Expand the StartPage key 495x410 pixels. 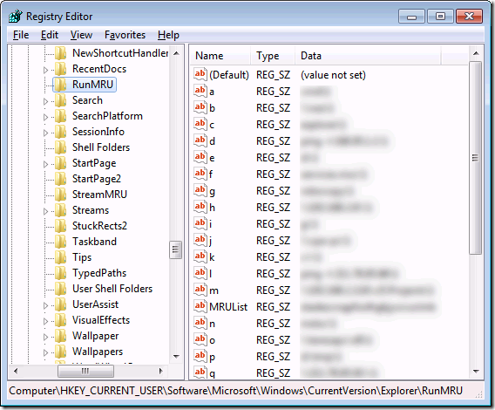(45, 164)
